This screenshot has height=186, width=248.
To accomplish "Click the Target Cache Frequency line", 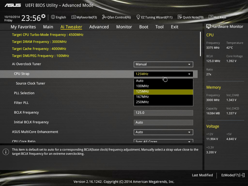I will [x=39, y=49].
